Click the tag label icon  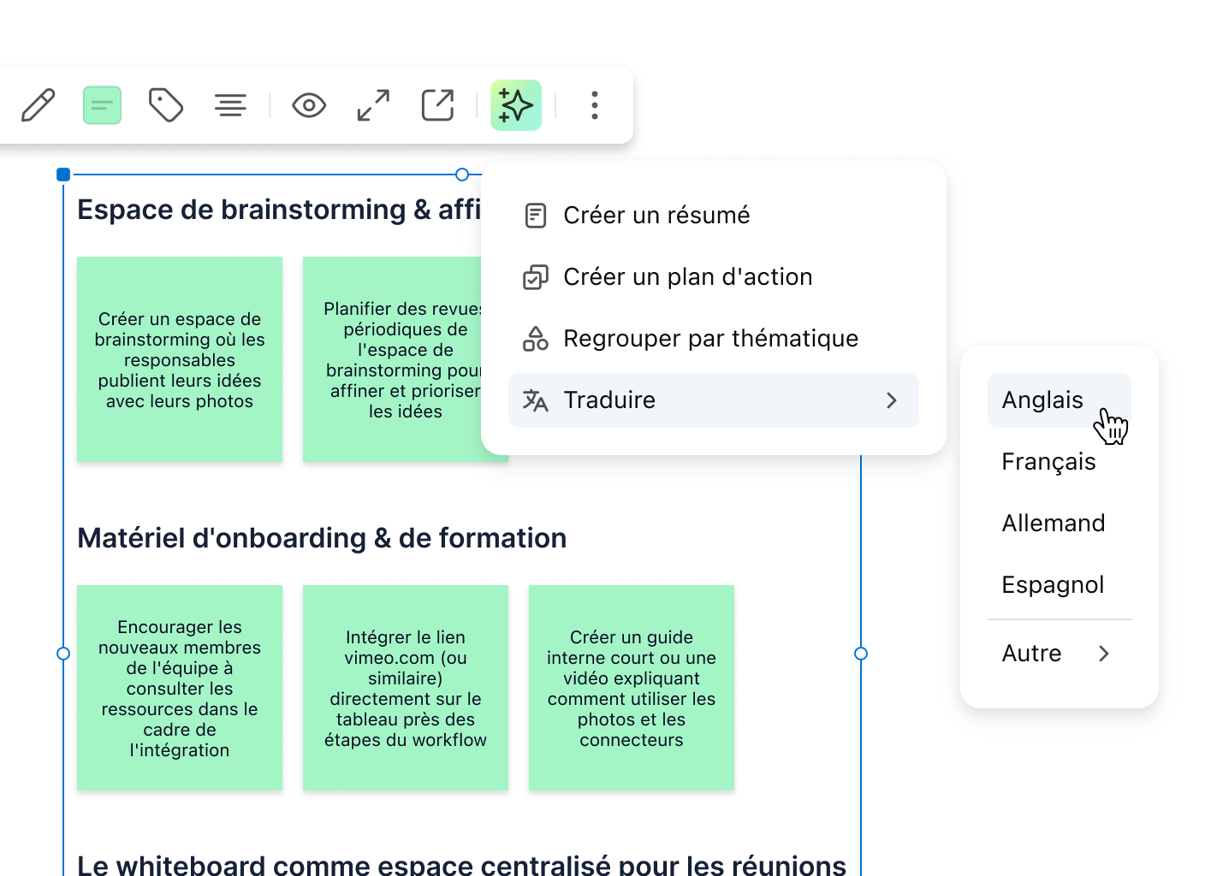click(x=166, y=105)
